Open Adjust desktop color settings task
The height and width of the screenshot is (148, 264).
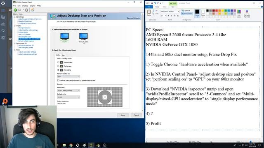click(28, 30)
